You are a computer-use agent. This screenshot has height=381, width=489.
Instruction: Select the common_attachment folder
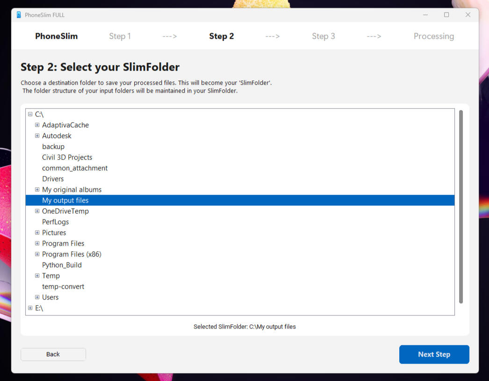point(75,168)
